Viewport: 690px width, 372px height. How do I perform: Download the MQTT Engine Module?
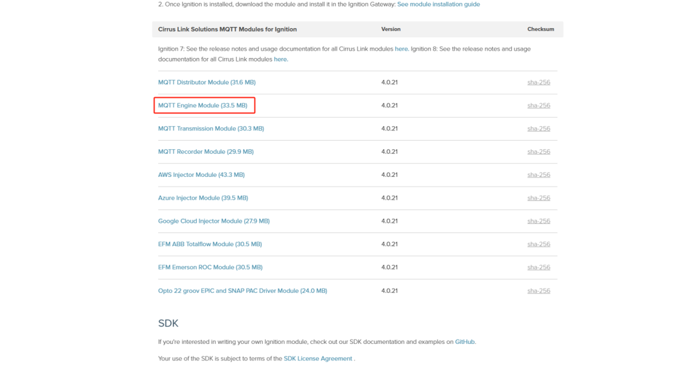(x=203, y=106)
